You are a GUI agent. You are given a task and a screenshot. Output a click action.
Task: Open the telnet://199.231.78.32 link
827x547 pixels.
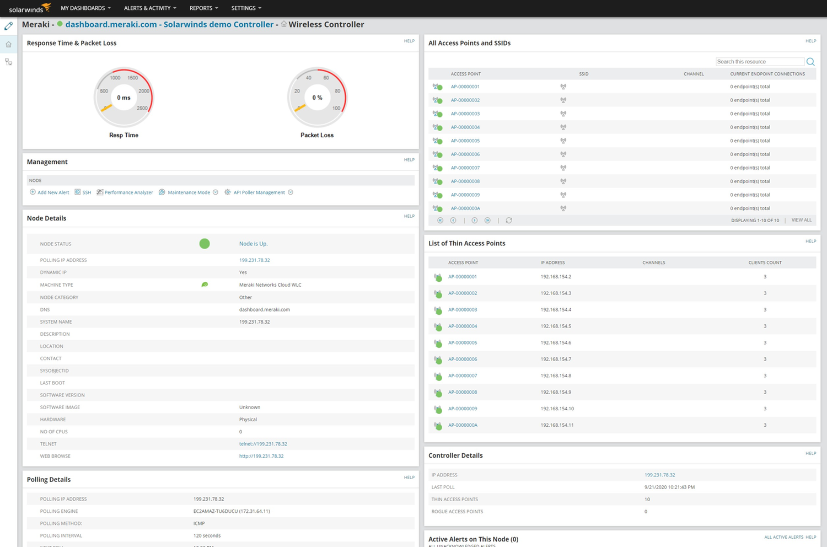[264, 443]
